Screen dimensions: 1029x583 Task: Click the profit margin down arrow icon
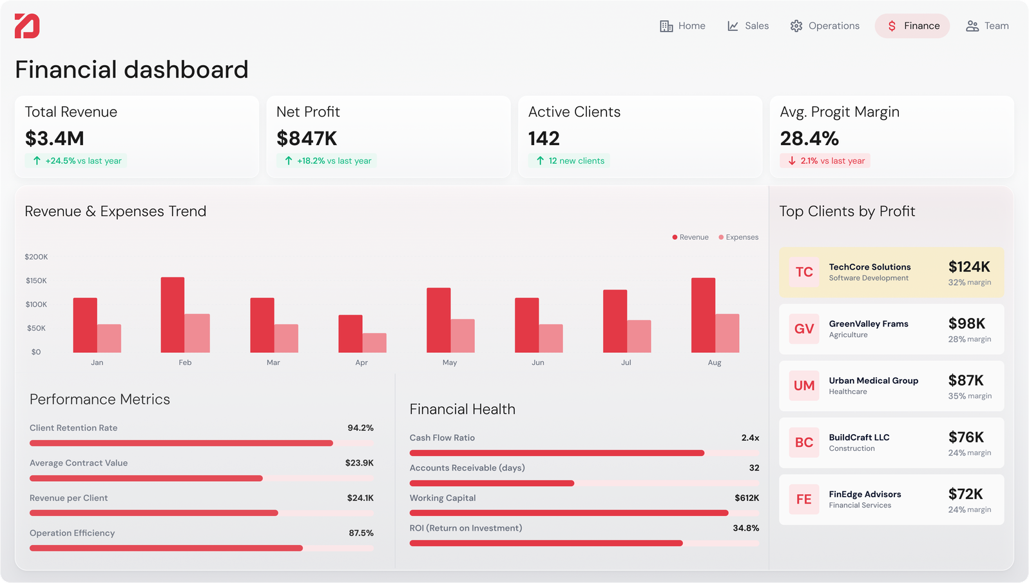coord(792,161)
